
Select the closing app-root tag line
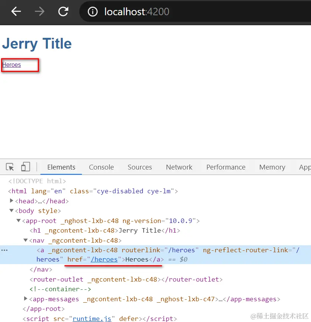(43, 309)
